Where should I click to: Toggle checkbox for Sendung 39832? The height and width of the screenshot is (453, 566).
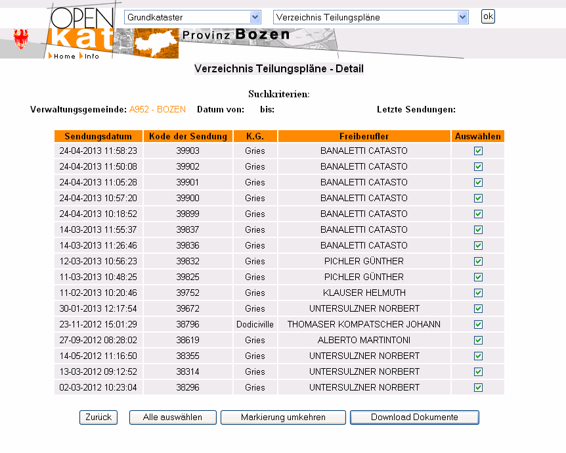click(x=478, y=261)
